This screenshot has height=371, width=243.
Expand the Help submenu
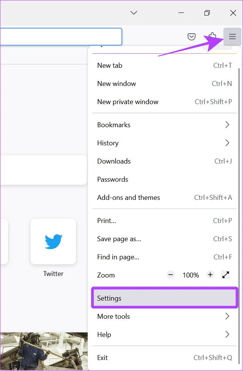tap(165, 335)
